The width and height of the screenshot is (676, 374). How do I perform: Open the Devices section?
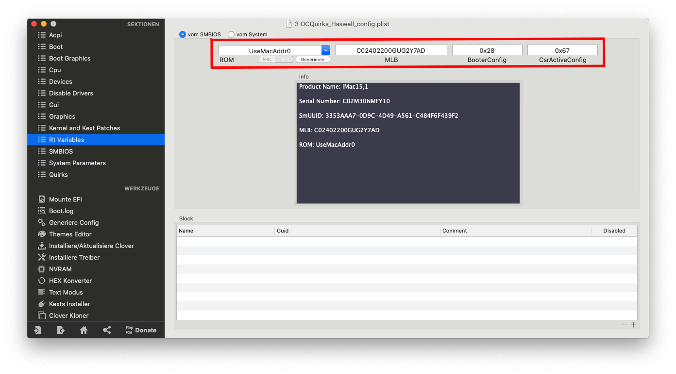click(x=96, y=81)
